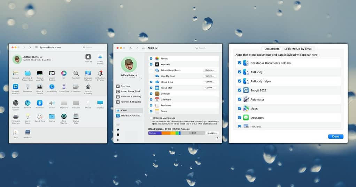Click Options button for Hide My Email

pyautogui.click(x=209, y=76)
